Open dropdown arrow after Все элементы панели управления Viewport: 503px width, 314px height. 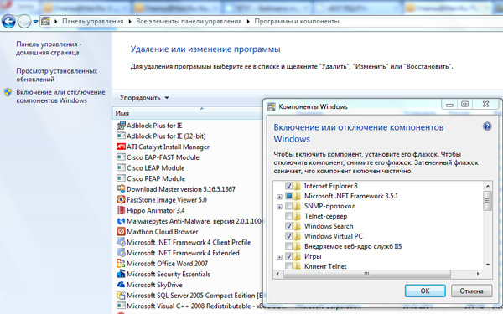248,22
